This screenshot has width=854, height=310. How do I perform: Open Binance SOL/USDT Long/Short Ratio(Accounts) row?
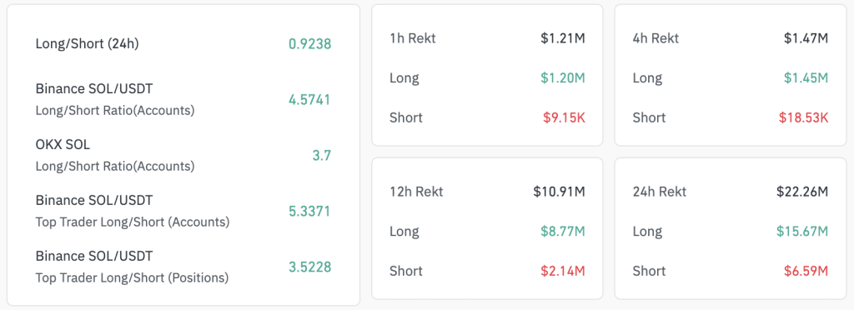(x=183, y=99)
